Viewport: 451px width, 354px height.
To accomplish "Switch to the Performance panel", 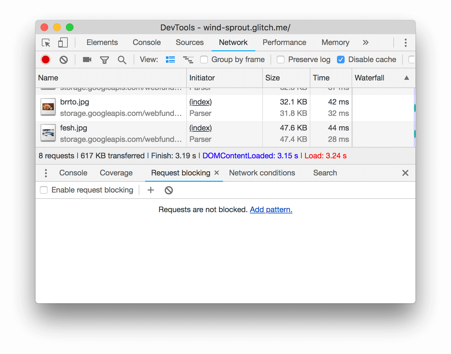I will pyautogui.click(x=284, y=42).
